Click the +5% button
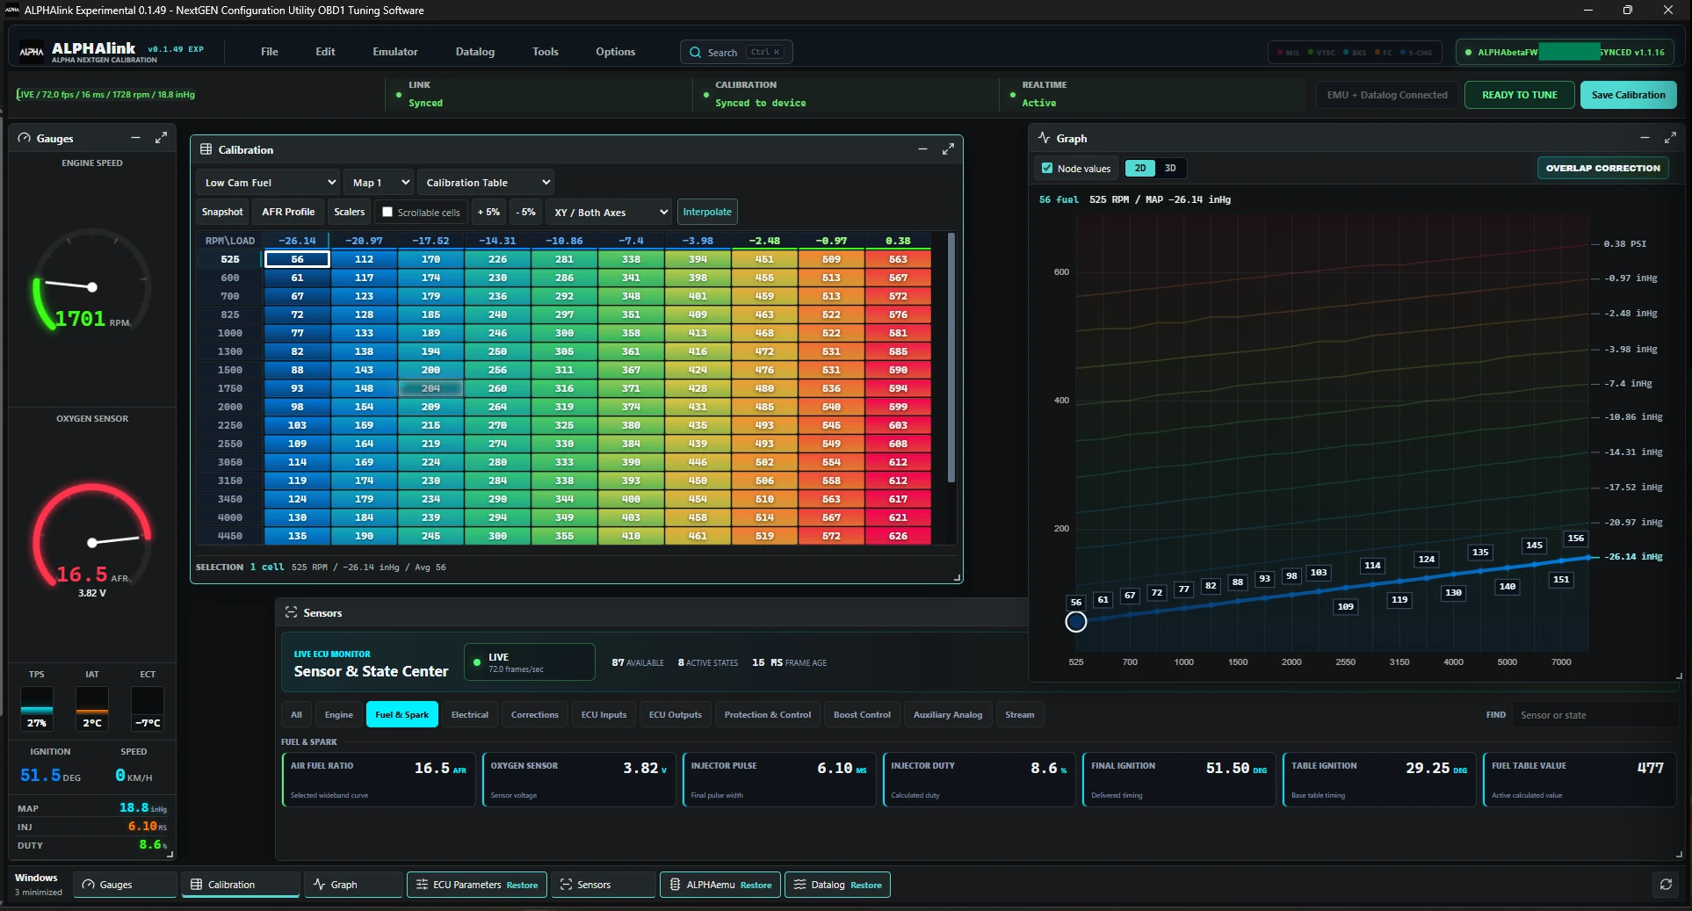Screen dimensions: 1692x911 tap(488, 212)
